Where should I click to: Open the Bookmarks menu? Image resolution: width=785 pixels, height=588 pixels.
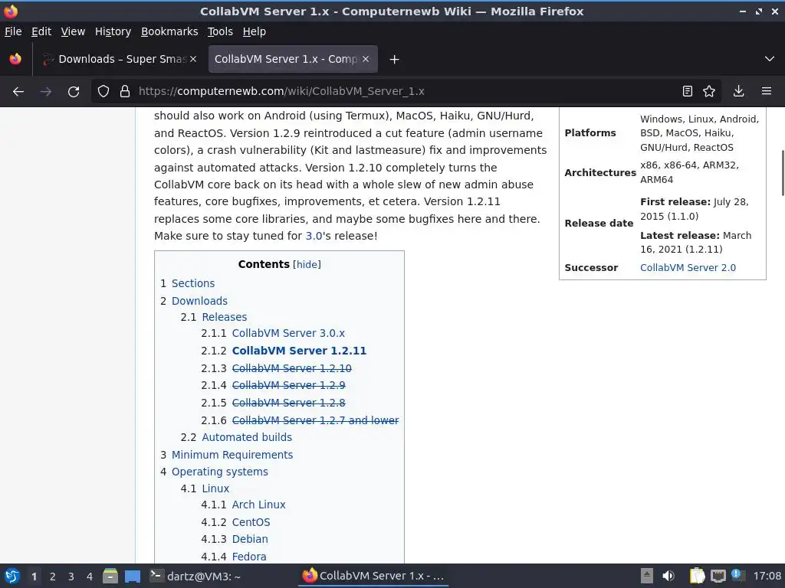click(x=169, y=31)
